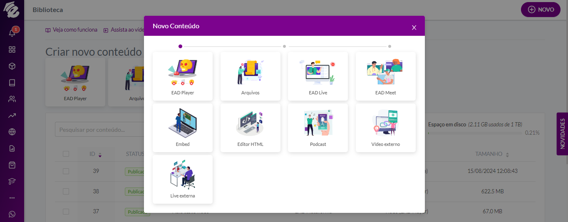Click the ID 38 cell
This screenshot has height=222, width=568.
[x=96, y=191]
